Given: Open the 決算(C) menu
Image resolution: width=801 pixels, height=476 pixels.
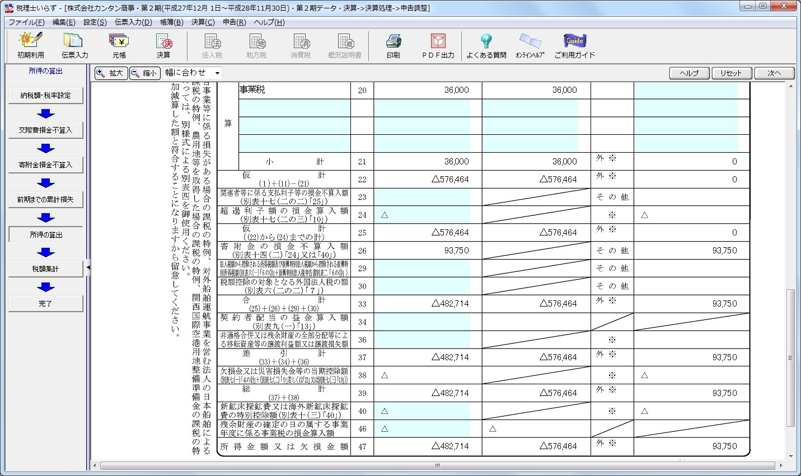Looking at the screenshot, I should click(203, 22).
